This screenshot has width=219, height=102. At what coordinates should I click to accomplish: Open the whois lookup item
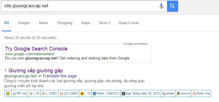168,94
